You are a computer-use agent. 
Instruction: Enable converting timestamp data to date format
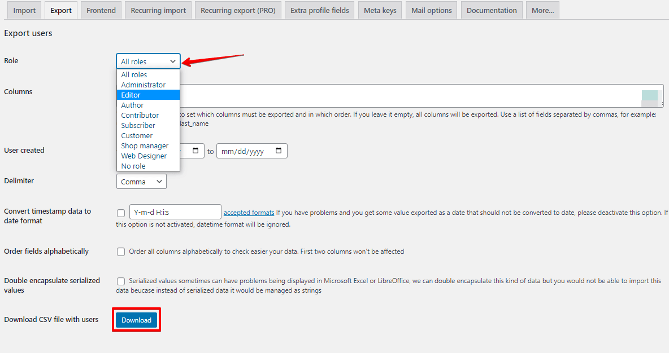pos(121,213)
